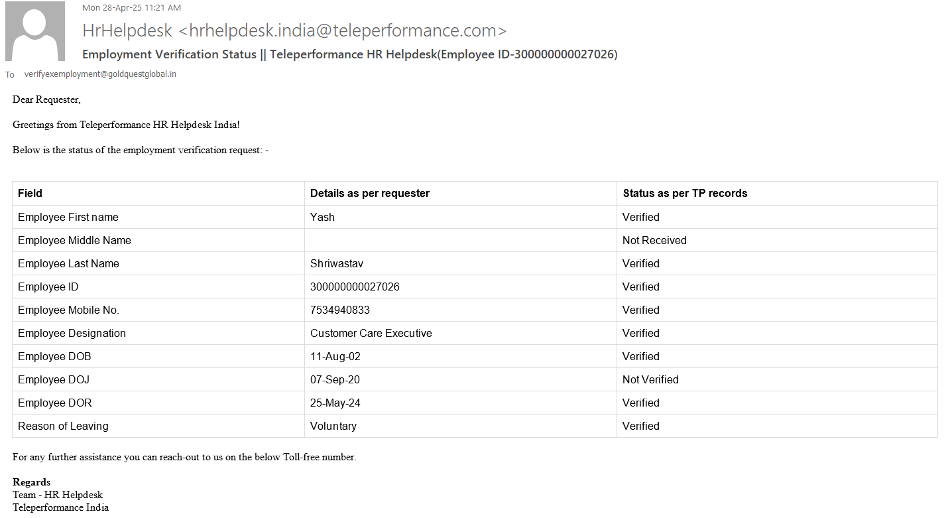Click the Mon 28-Apr-25 timestamp
946x518 pixels.
[131, 8]
